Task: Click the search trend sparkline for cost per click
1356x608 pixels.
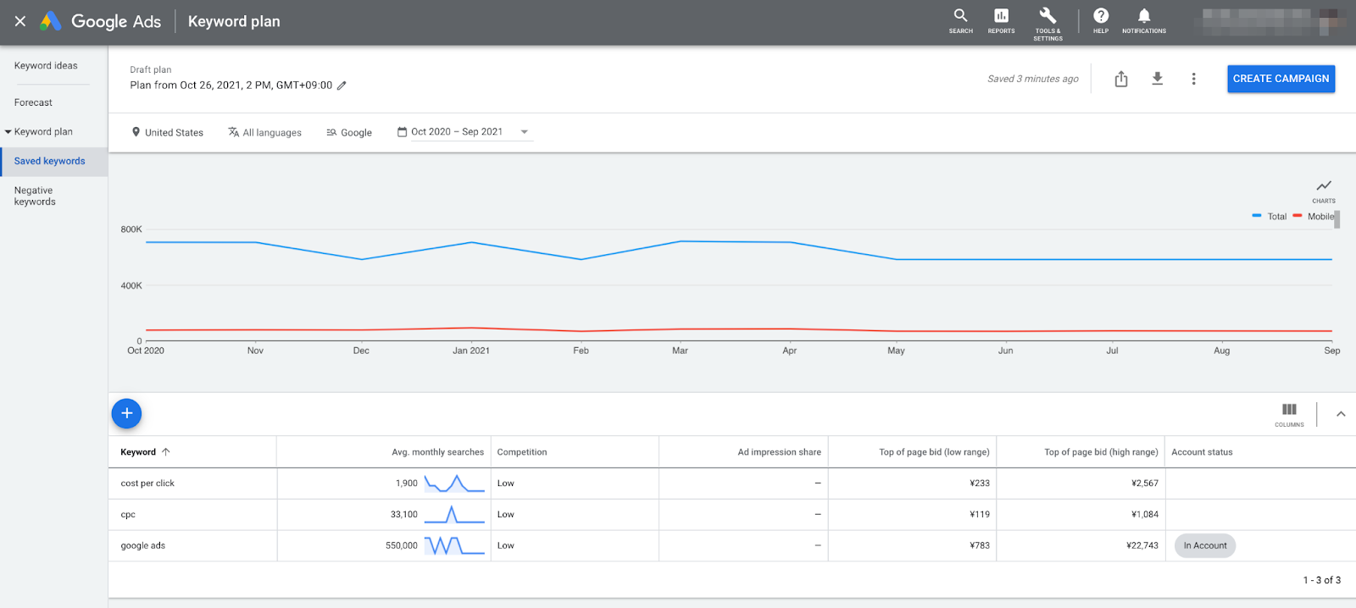Action: 454,484
